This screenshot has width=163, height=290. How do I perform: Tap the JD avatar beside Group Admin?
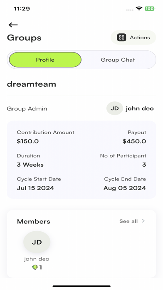click(x=115, y=108)
